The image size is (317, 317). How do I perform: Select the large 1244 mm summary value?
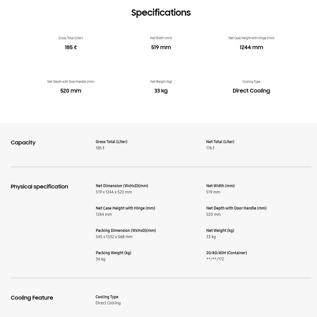(x=251, y=47)
